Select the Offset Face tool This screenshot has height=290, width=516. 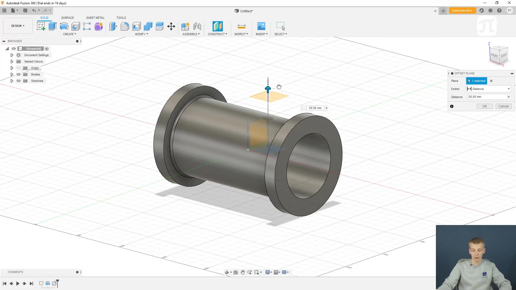pyautogui.click(x=159, y=26)
